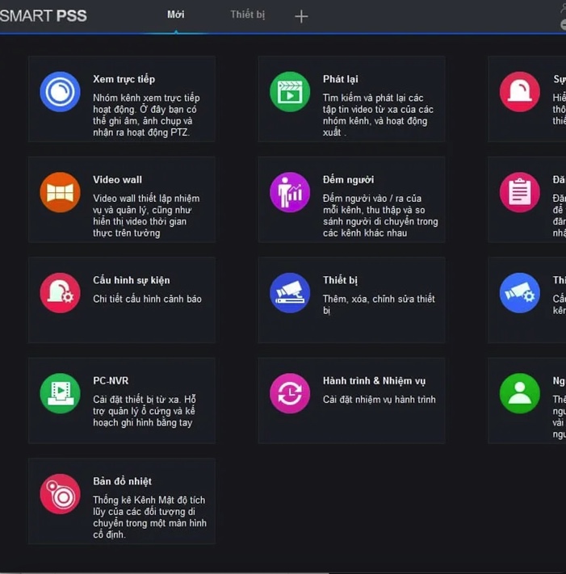Screen dimensions: 566x574
Task: Click the Bản đồ nhiệt description paragraph
Action: [x=149, y=517]
